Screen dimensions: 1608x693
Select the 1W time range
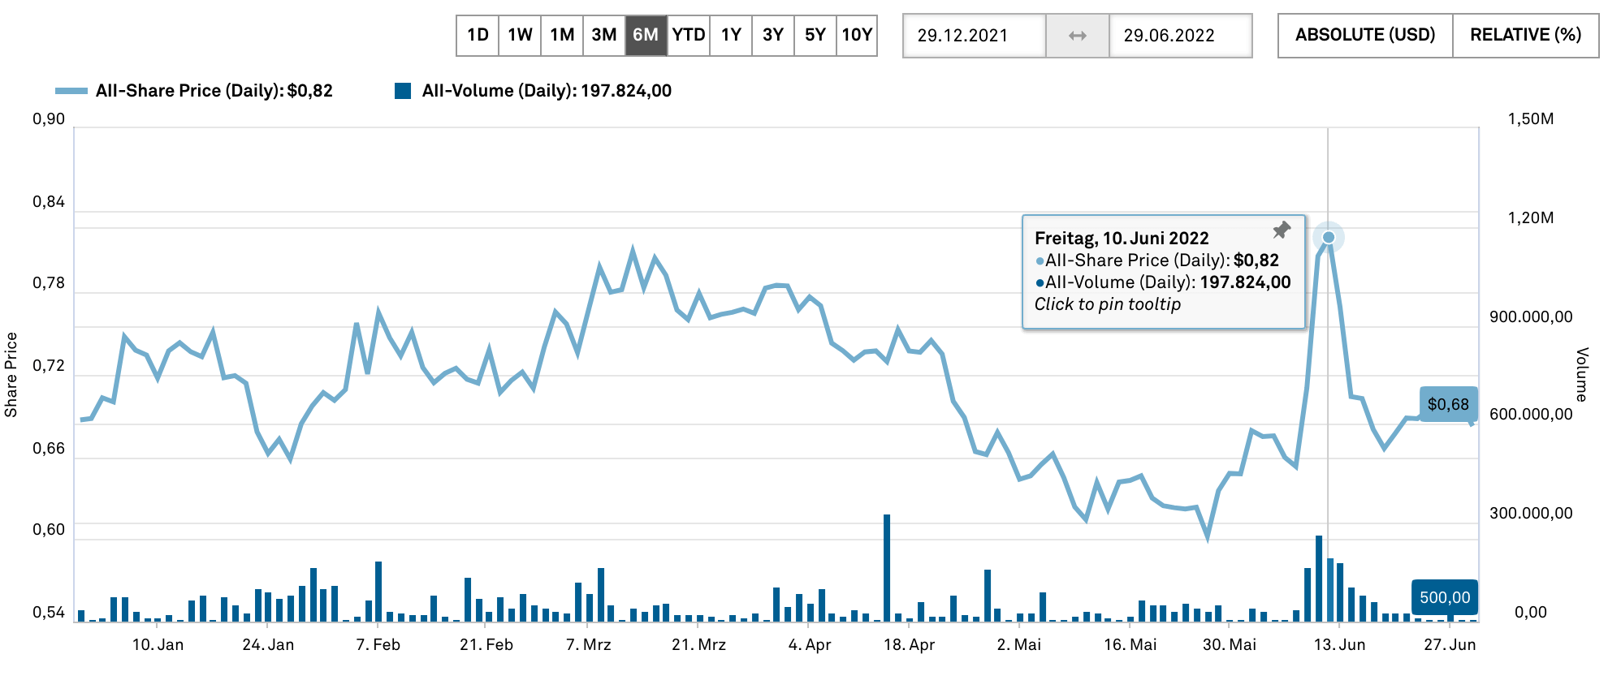(520, 35)
